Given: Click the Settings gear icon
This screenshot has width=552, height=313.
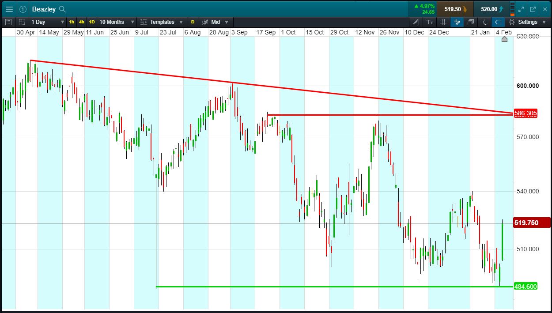Looking at the screenshot, I should pyautogui.click(x=512, y=22).
